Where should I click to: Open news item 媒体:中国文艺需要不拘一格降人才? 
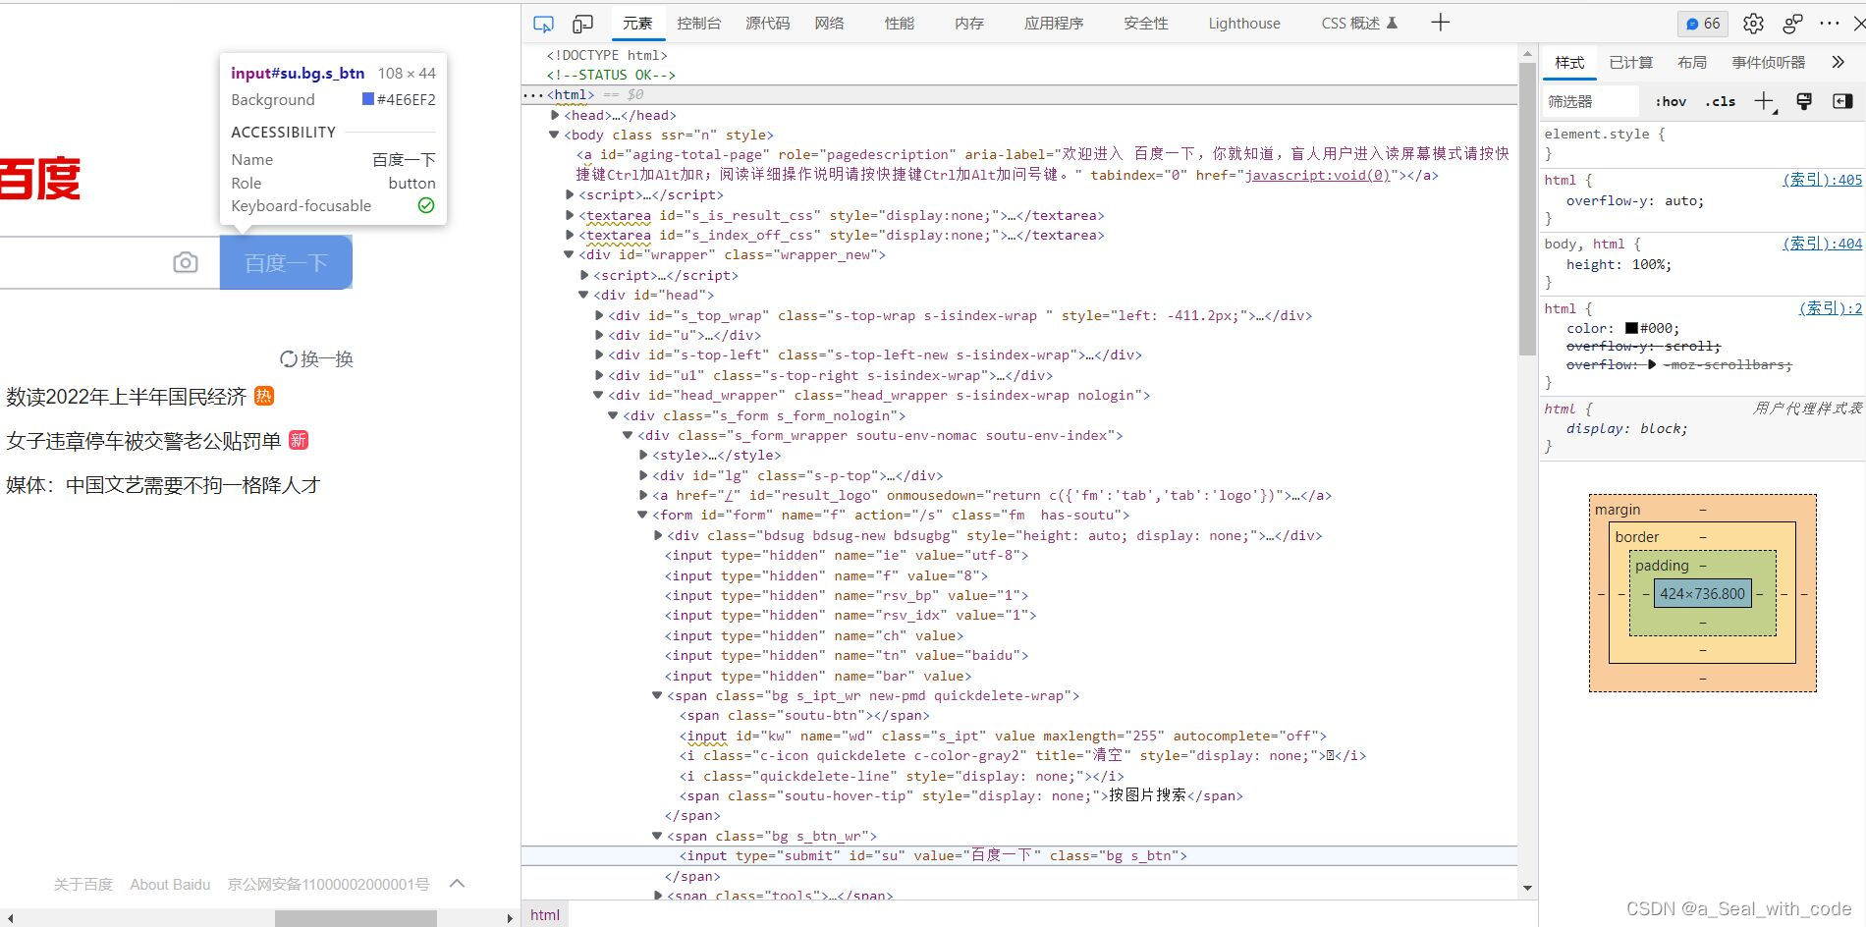click(163, 485)
